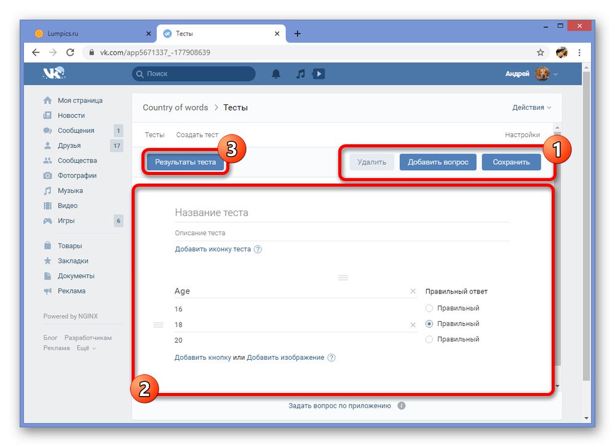Click the Результаты теста button
Viewport: 615px width, 447px height.
pyautogui.click(x=185, y=162)
